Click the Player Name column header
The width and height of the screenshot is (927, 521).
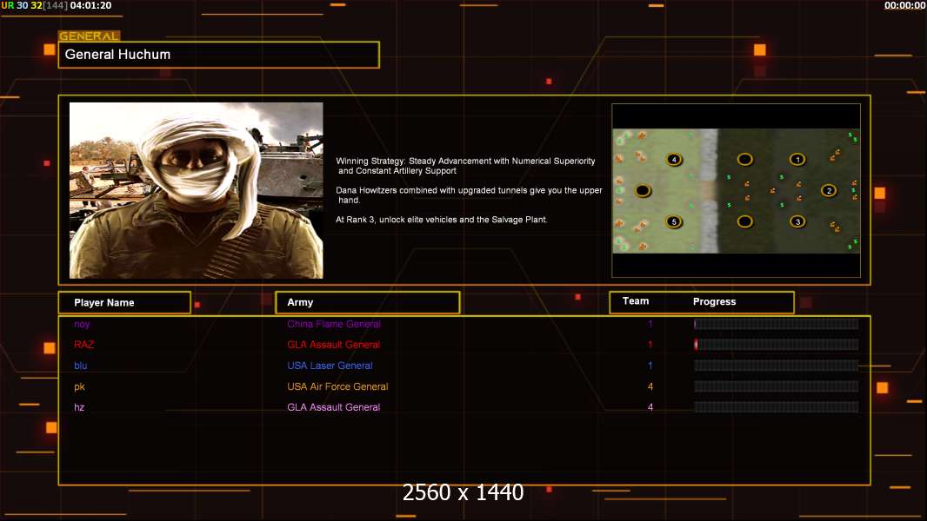coord(124,302)
